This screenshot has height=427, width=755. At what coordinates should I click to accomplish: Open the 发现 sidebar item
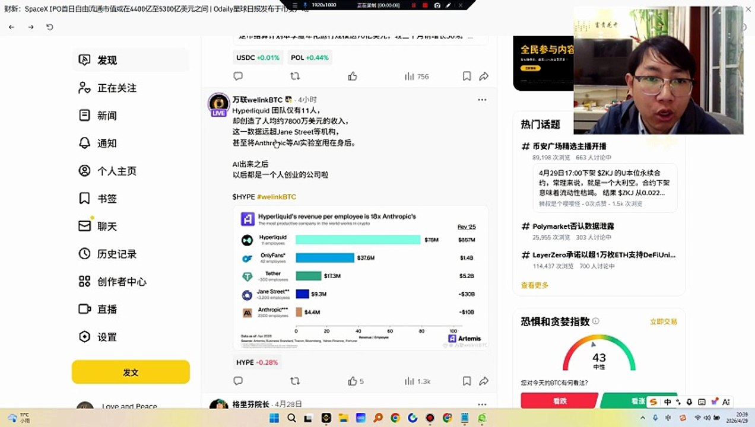pos(131,60)
